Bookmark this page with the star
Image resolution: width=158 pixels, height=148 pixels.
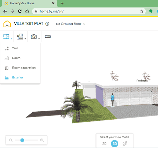click(141, 11)
